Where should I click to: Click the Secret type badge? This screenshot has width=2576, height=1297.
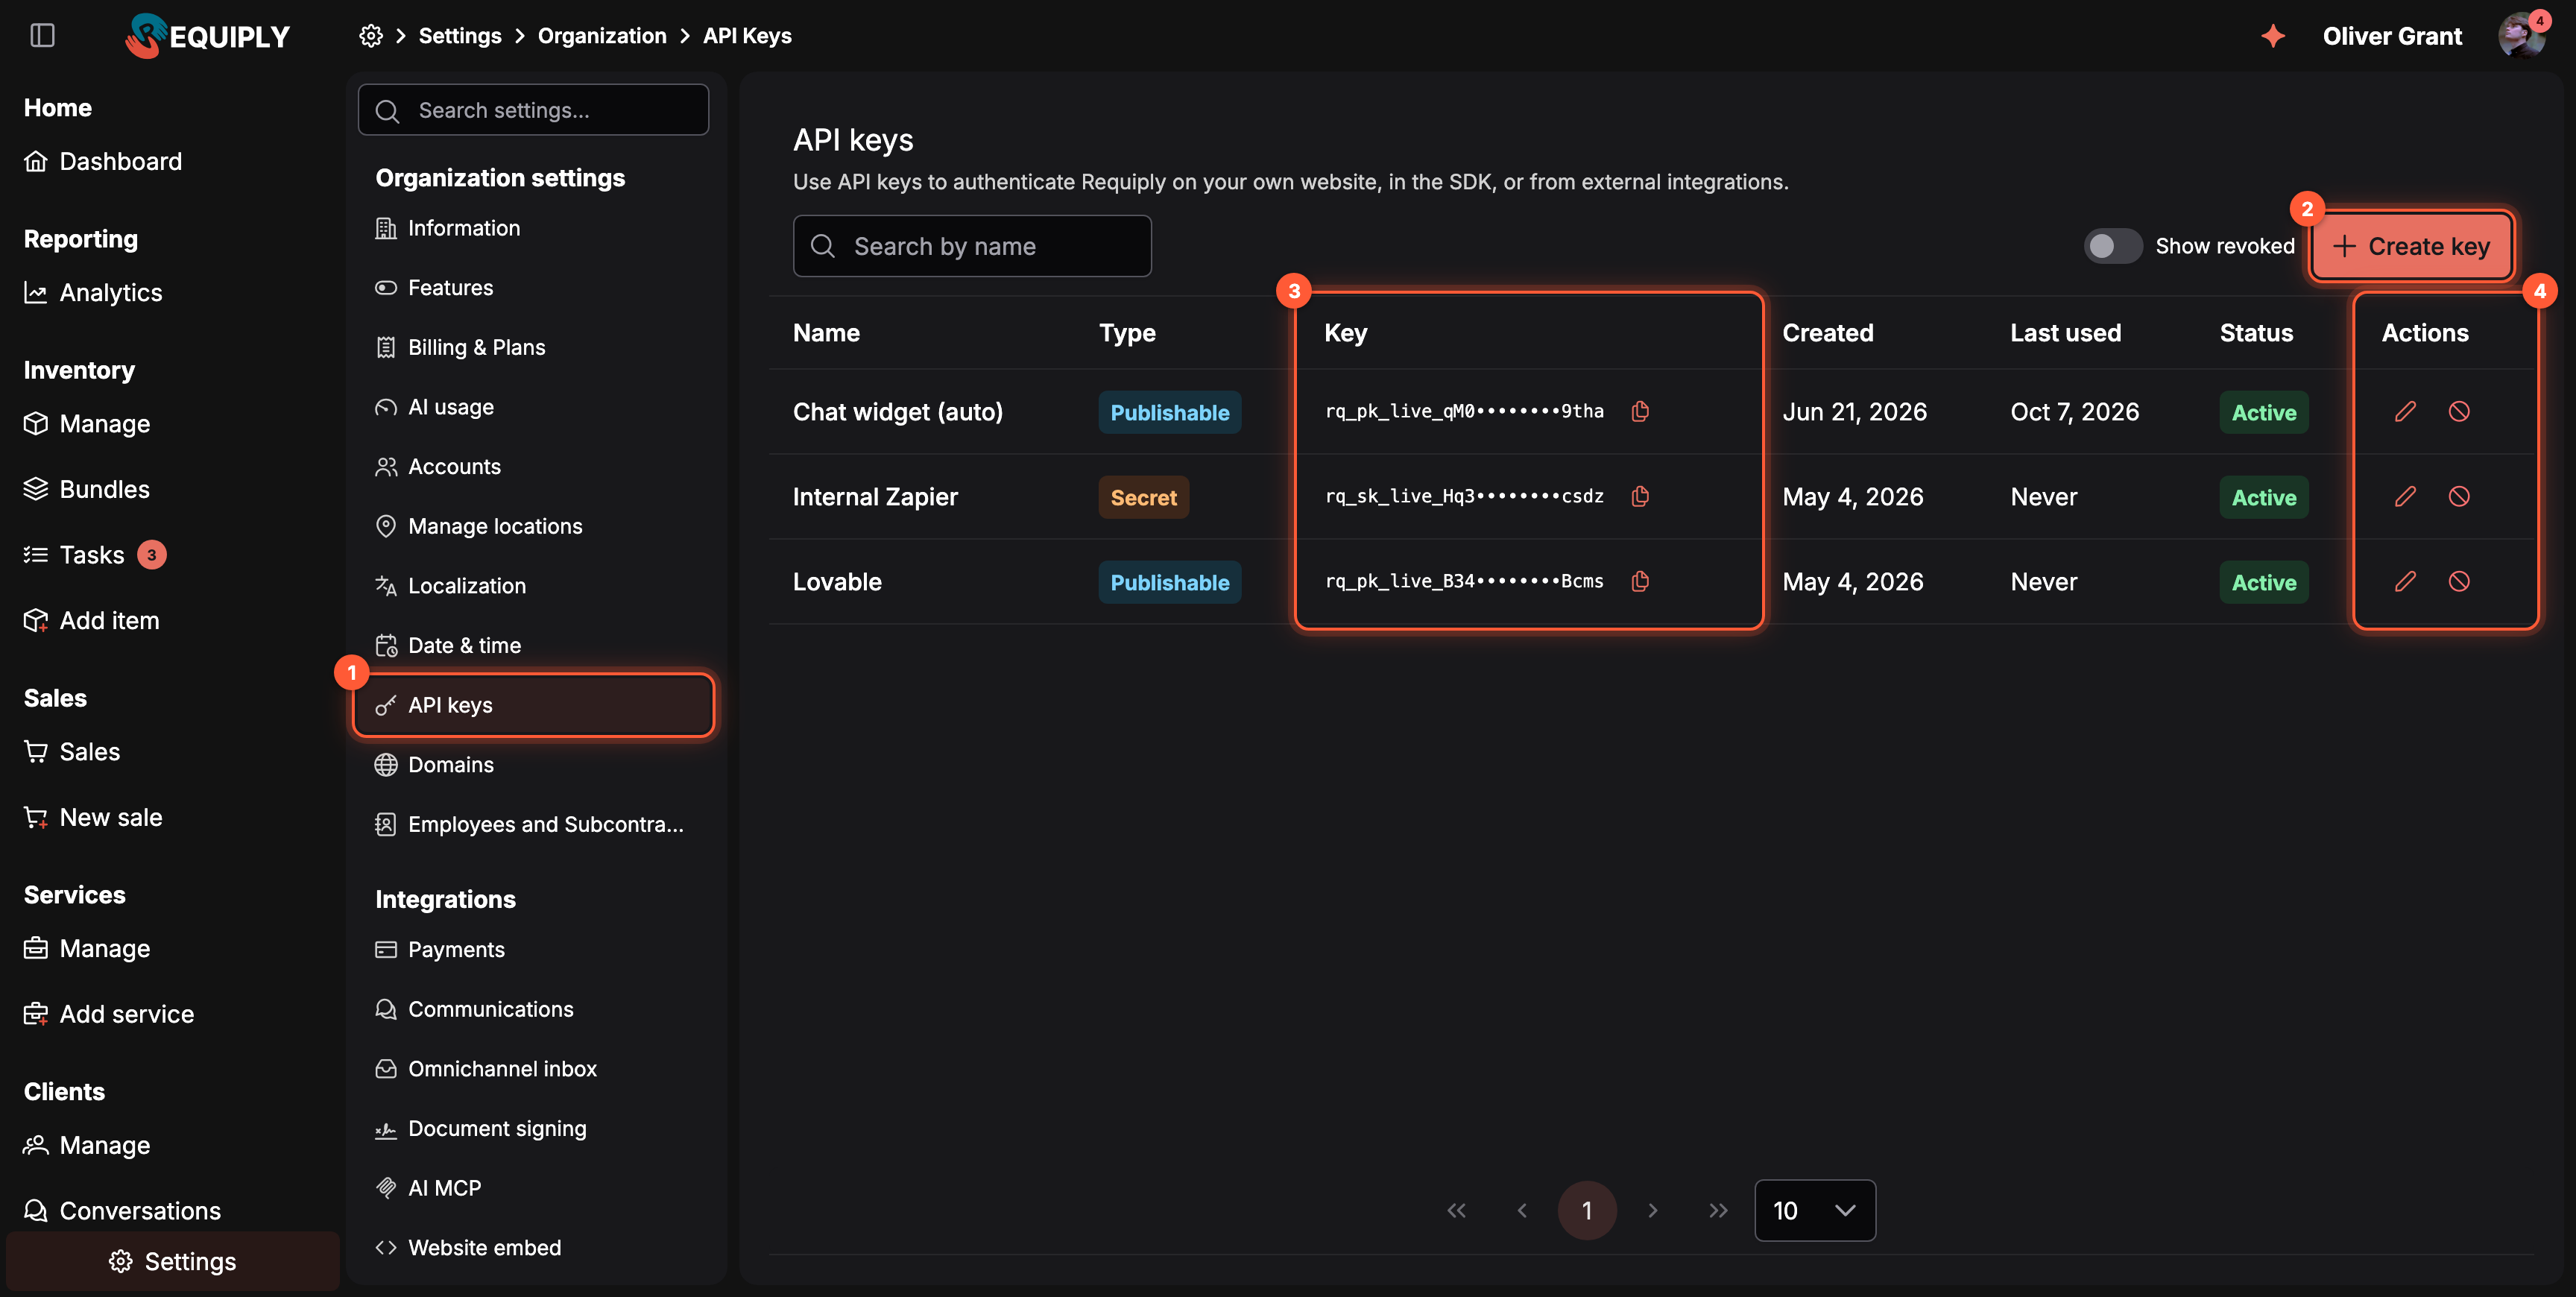(1144, 497)
